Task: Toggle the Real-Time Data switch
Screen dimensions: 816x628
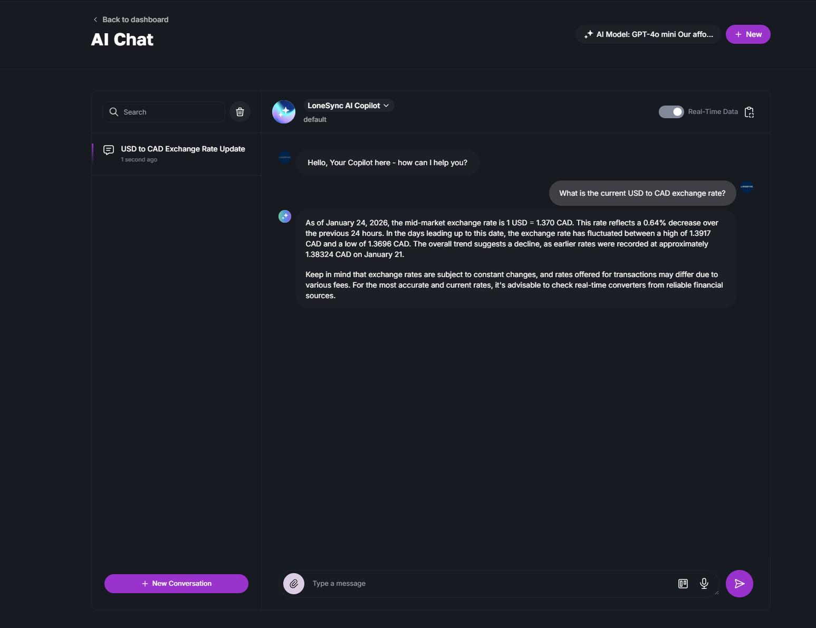Action: coord(671,112)
